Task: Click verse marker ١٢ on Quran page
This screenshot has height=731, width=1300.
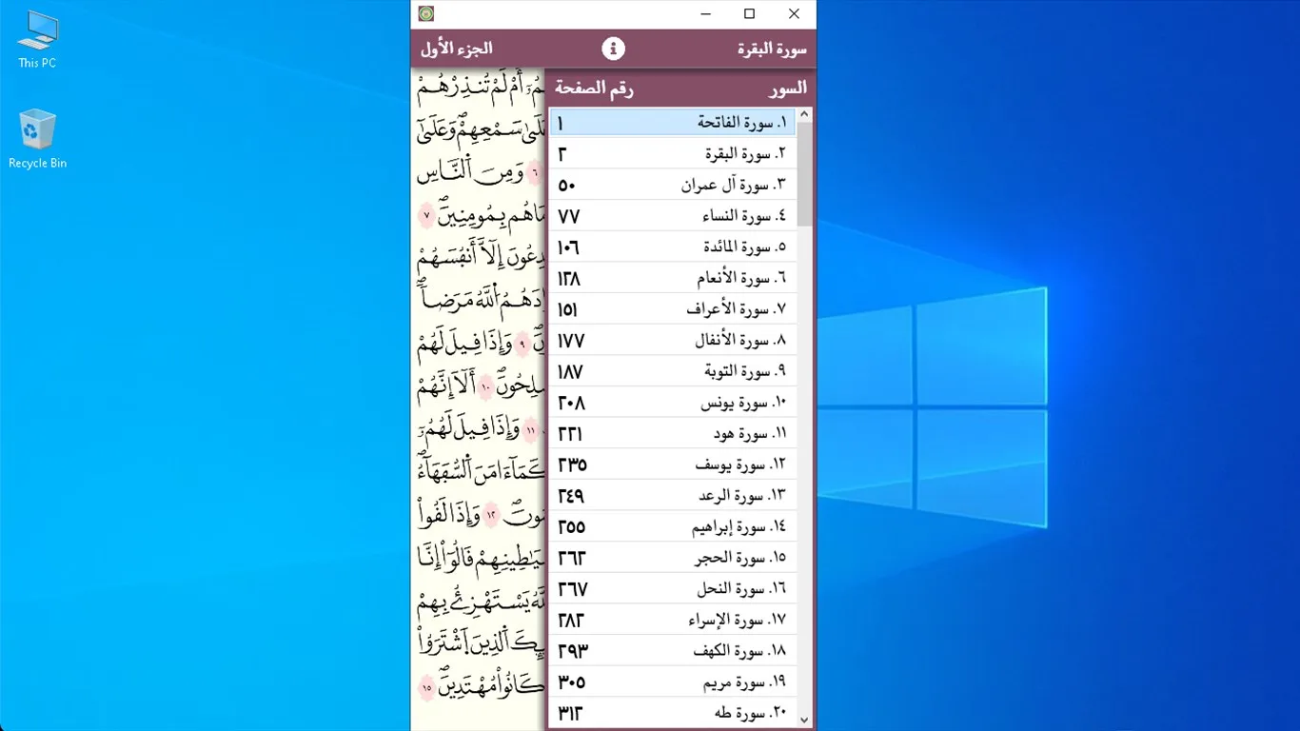Action: (x=491, y=514)
